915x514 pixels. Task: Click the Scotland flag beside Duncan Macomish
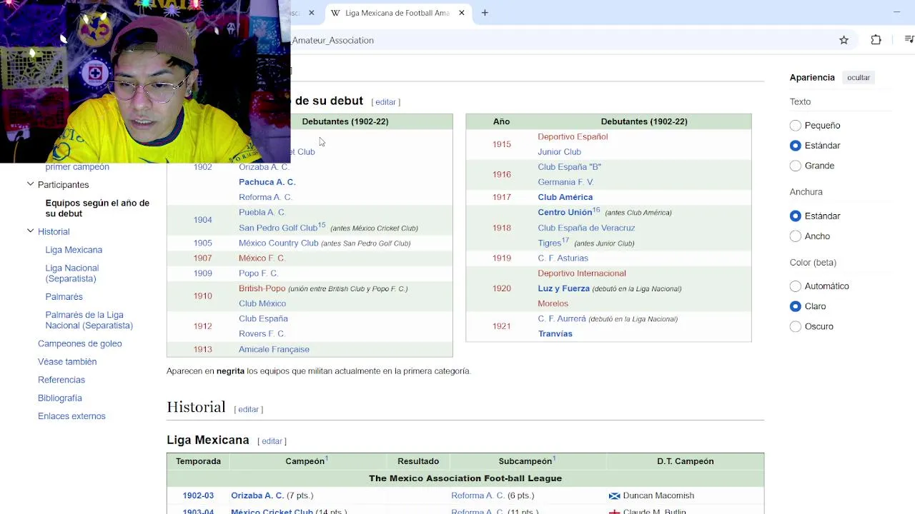point(614,495)
